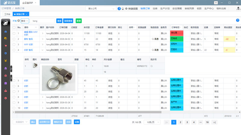Click the logo icon atop the sidebar
Screen dimensions: 241x135
click(5, 23)
